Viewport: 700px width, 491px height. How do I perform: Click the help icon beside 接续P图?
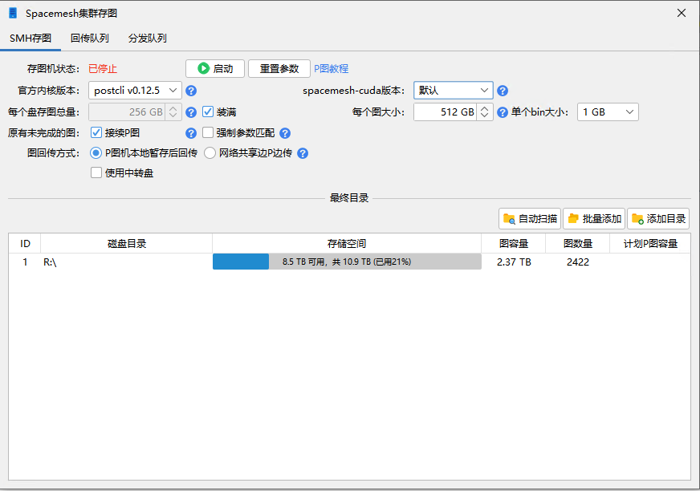pyautogui.click(x=191, y=133)
